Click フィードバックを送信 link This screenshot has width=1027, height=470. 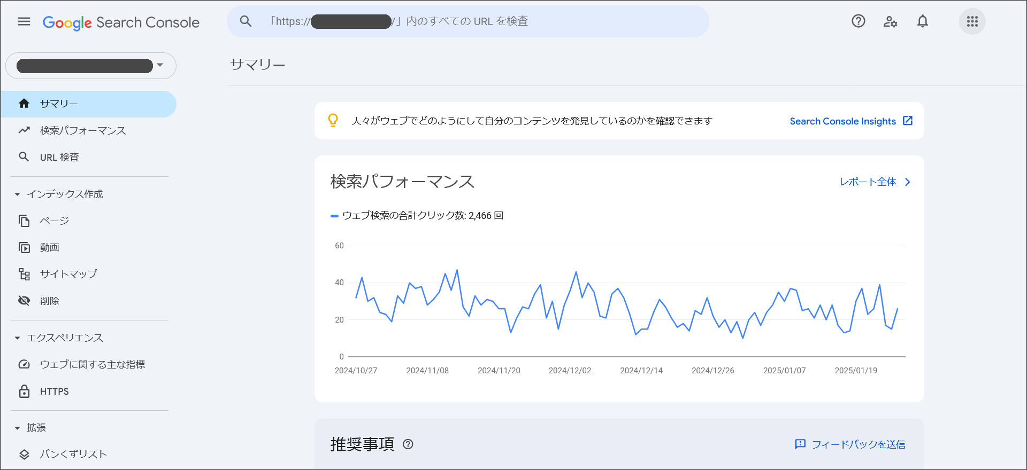pos(859,444)
